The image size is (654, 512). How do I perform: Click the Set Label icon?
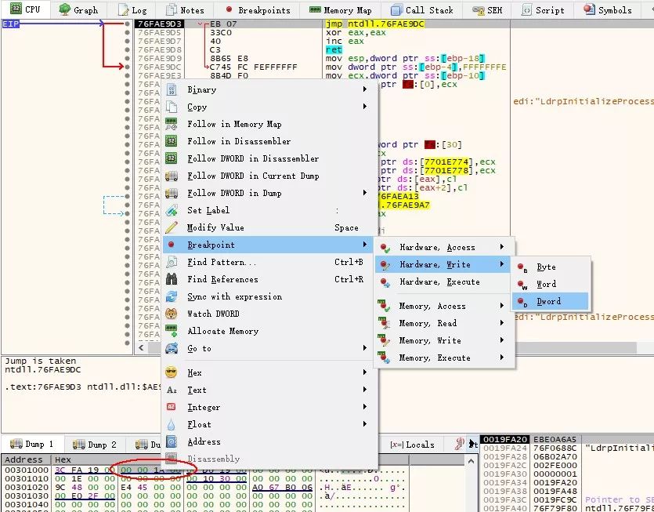172,210
